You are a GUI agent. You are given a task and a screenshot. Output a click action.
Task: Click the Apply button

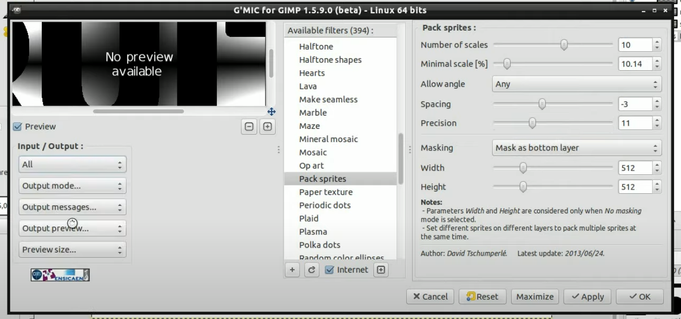tap(587, 297)
